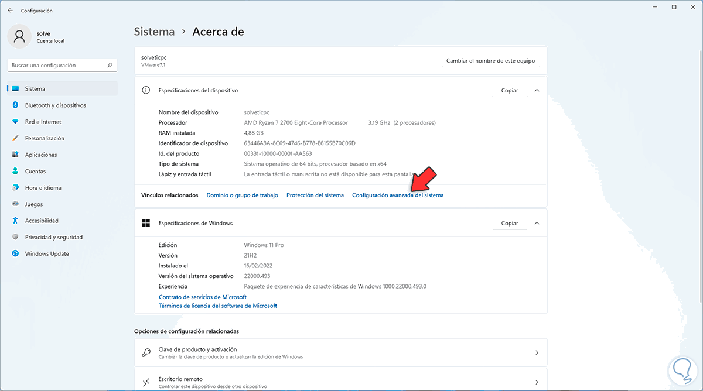Viewport: 703px width, 391px height.
Task: Click the Instalado el date 16/02/2022
Action: pyautogui.click(x=257, y=266)
